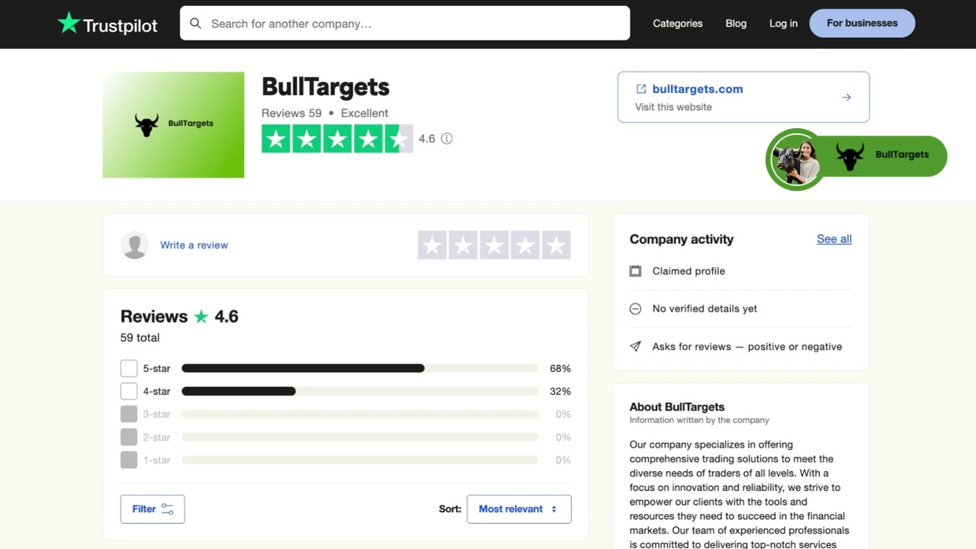This screenshot has height=549, width=976.
Task: Click the green star beside Reviews 4.6
Action: coord(201,316)
